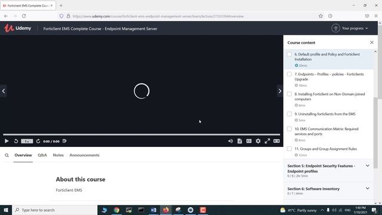The image size is (382, 215).
Task: Go to next lecture arrow
Action: 280,91
